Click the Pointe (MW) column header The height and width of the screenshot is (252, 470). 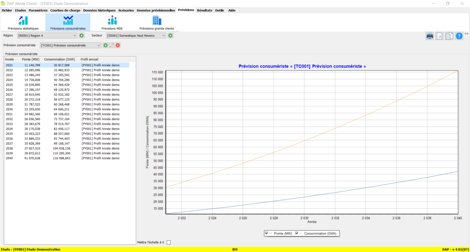click(x=31, y=59)
